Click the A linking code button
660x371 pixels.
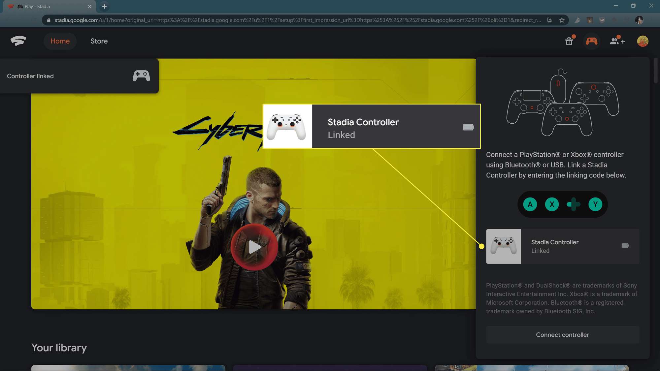coord(530,204)
